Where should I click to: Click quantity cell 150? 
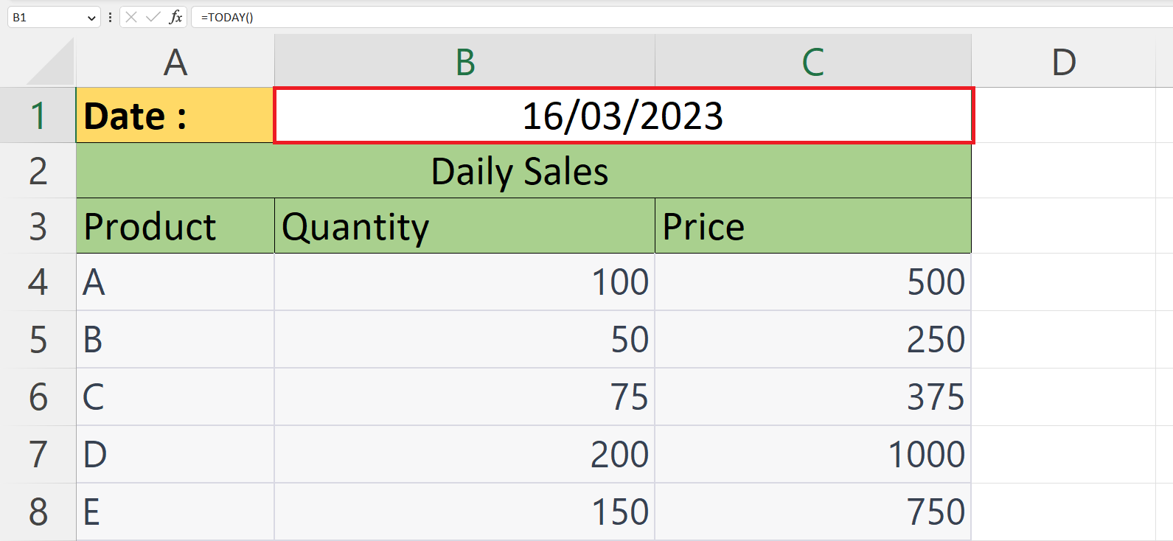465,512
